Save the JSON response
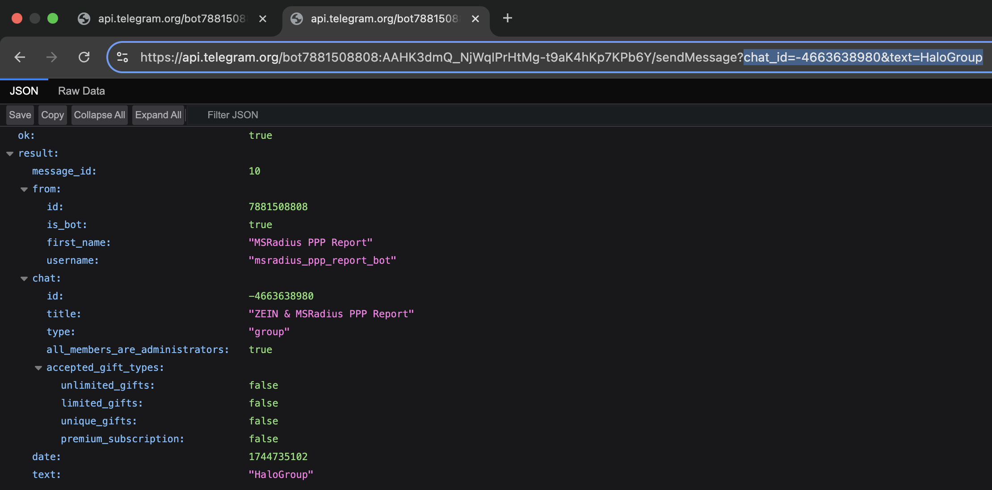Image resolution: width=992 pixels, height=490 pixels. click(20, 115)
